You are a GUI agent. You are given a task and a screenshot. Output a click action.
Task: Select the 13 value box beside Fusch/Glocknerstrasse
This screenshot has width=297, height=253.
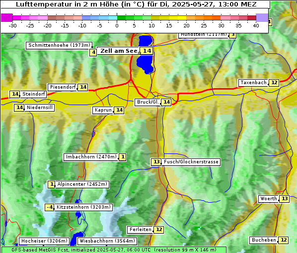coord(156,162)
